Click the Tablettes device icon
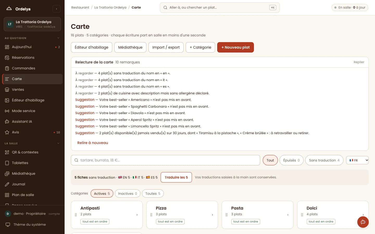 click(7, 163)
